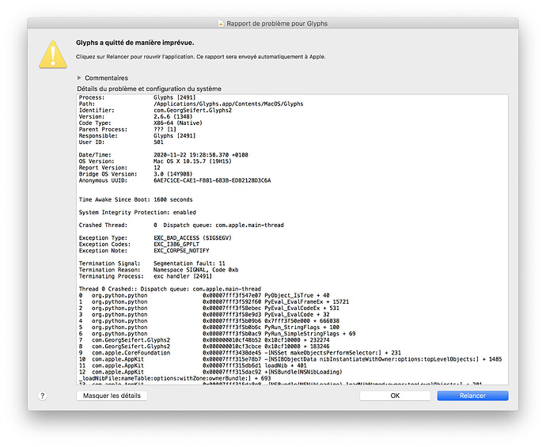
Task: Hide details with Masquer les détails
Action: [112, 396]
